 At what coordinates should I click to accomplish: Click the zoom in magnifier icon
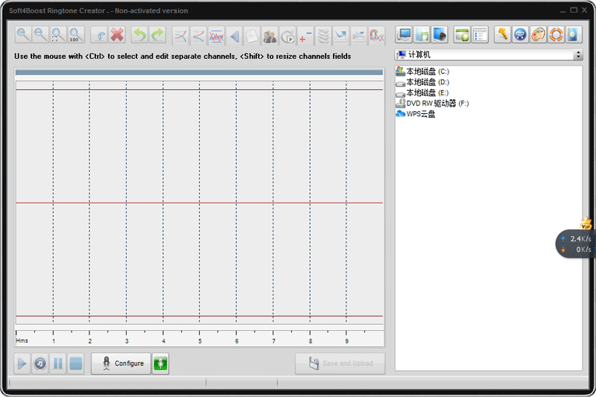pos(23,35)
